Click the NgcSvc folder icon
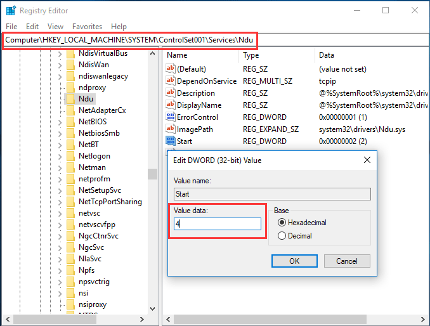This screenshot has width=430, height=326. [x=71, y=247]
